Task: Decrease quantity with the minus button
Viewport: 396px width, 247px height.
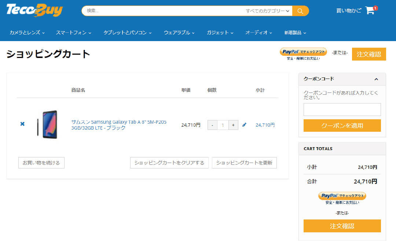Action: tap(212, 125)
